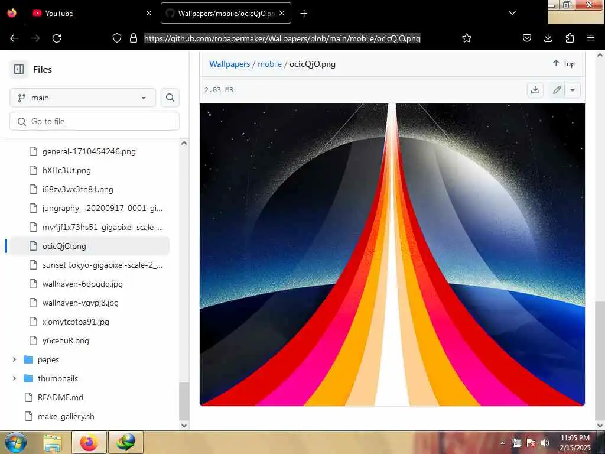Open the taskbar clock and date

tap(575, 443)
